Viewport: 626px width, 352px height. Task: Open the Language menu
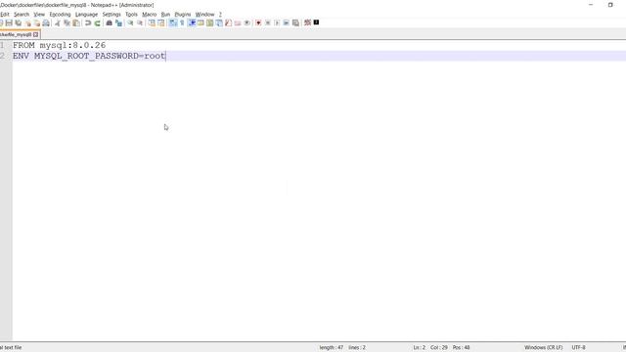[86, 15]
